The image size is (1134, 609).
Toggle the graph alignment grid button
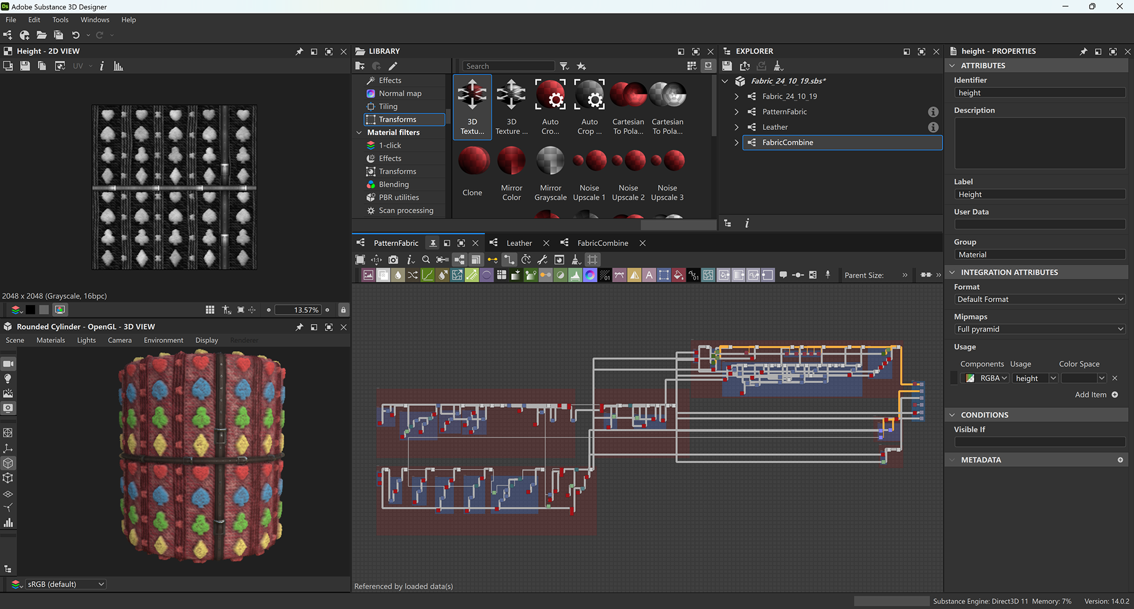pyautogui.click(x=592, y=260)
